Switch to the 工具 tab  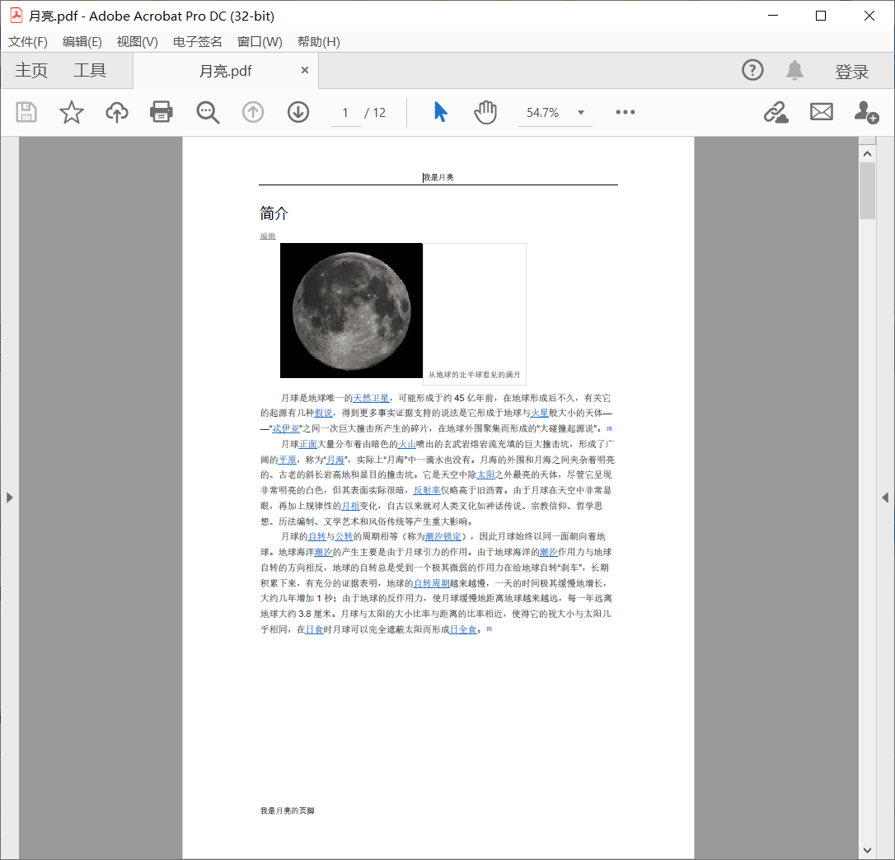pyautogui.click(x=89, y=70)
